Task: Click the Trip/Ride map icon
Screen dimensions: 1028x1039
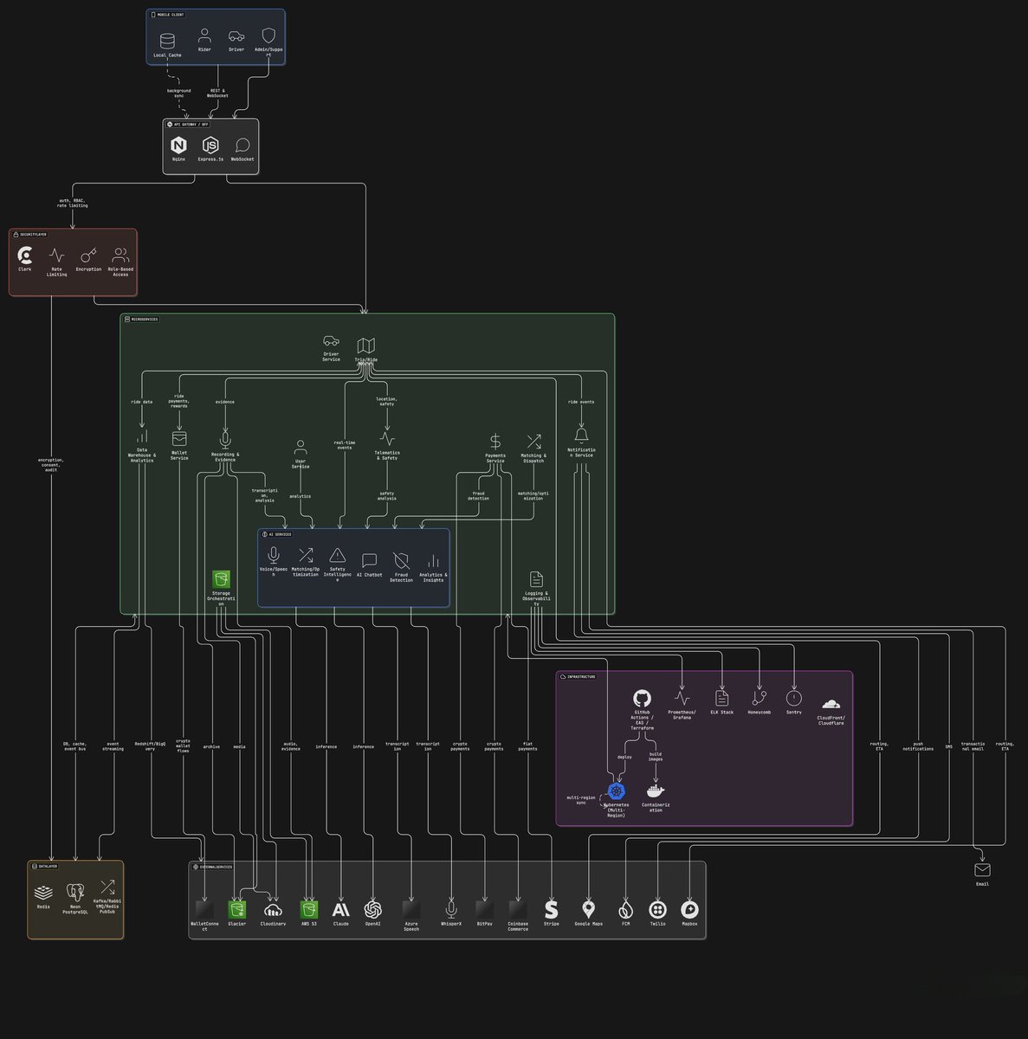Action: point(366,345)
